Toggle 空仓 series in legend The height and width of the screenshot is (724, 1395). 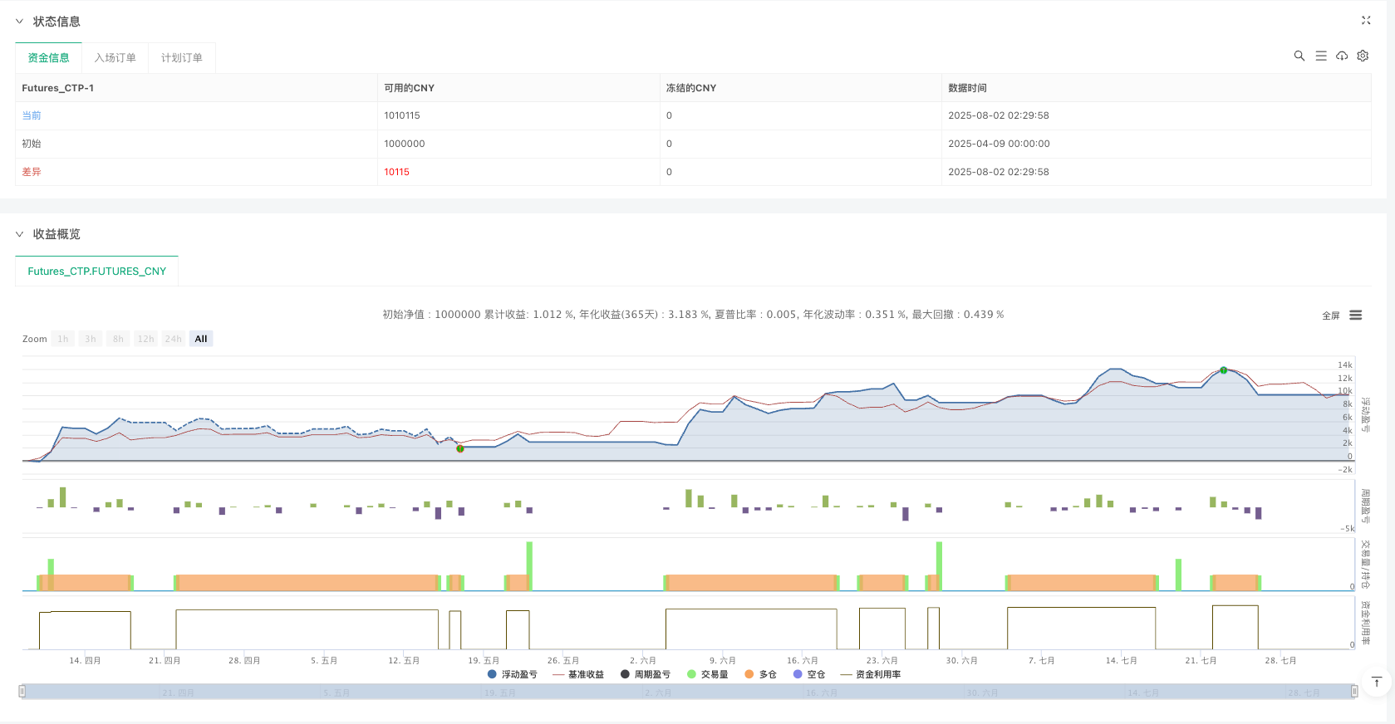(x=809, y=674)
